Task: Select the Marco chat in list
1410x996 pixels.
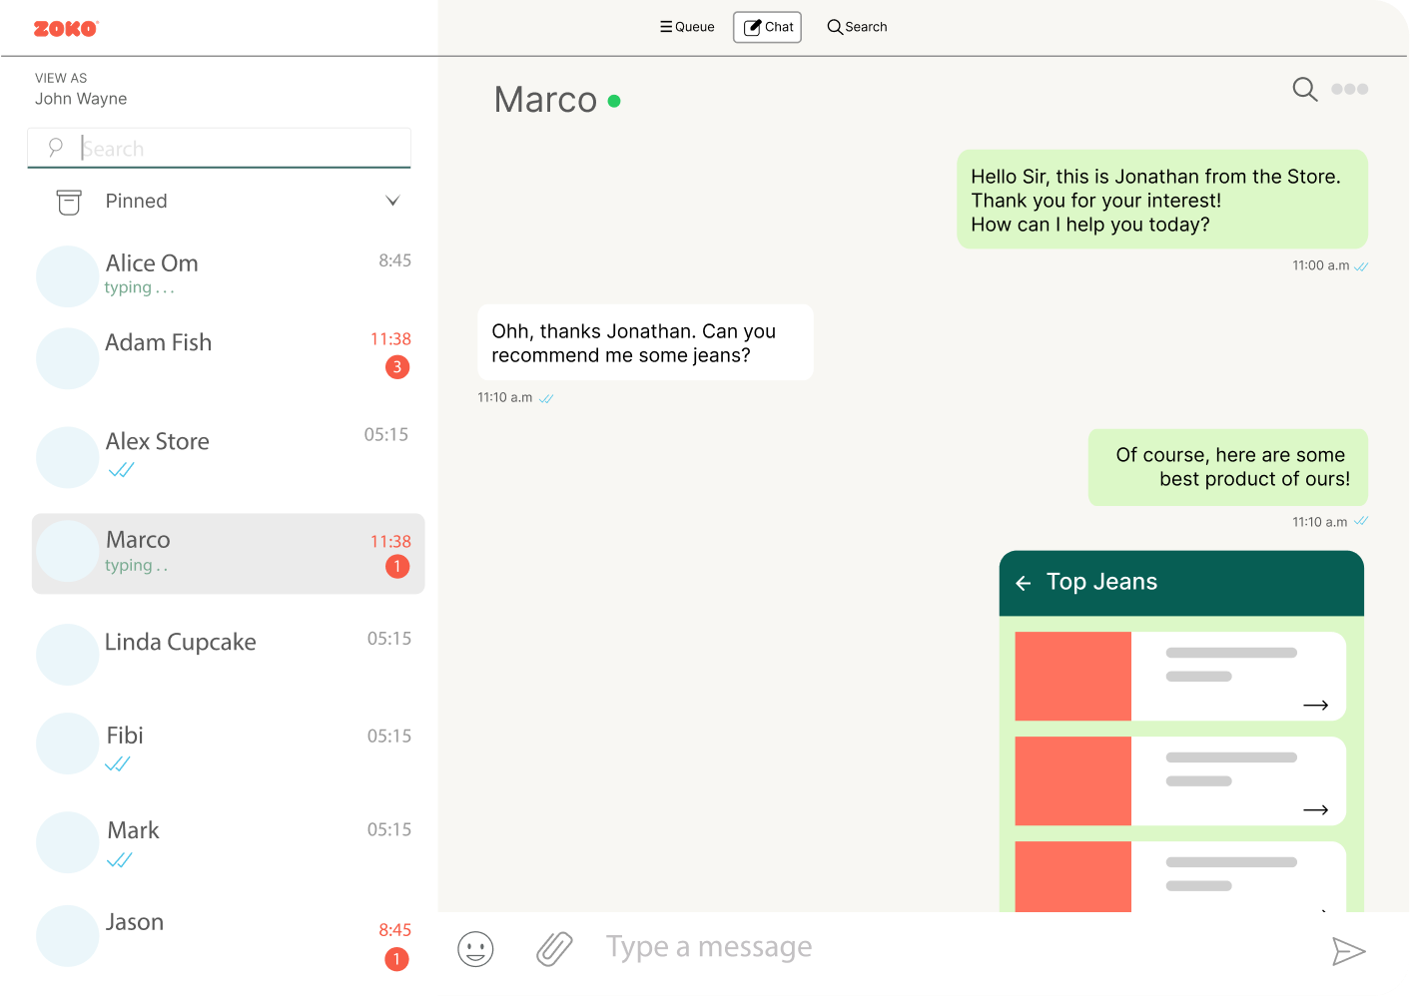Action: click(x=228, y=554)
